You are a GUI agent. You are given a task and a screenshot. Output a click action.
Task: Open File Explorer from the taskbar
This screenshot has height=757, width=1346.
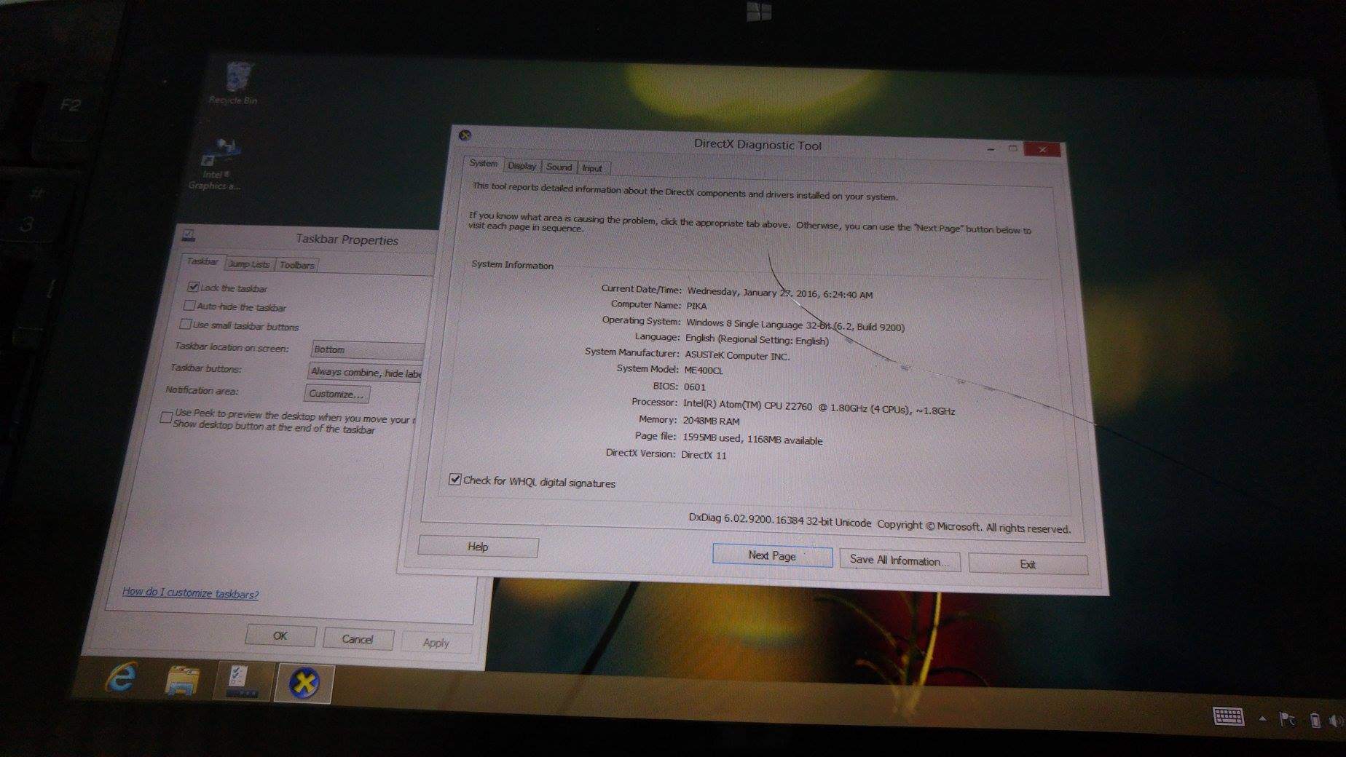pyautogui.click(x=182, y=680)
